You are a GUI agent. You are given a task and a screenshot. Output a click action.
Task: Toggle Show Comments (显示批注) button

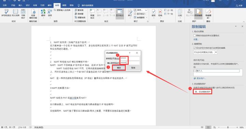point(120,14)
